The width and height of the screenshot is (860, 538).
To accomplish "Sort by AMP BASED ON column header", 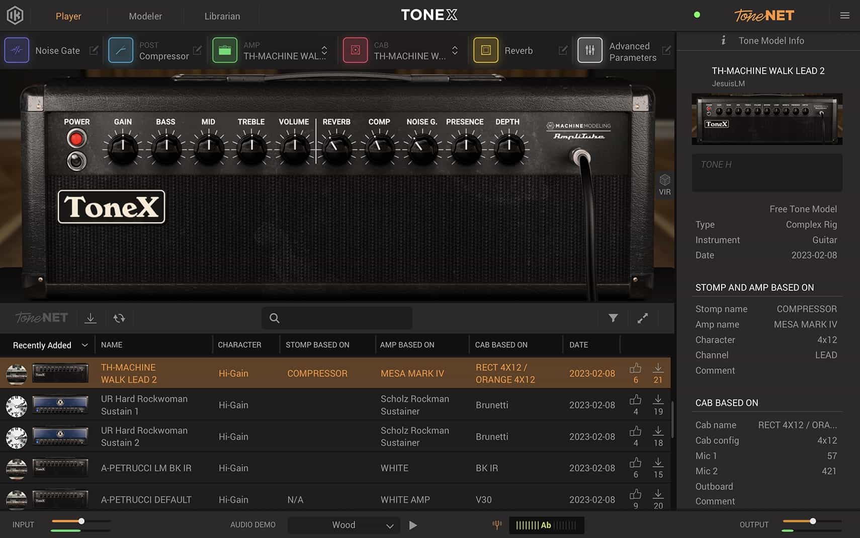I will (x=407, y=345).
